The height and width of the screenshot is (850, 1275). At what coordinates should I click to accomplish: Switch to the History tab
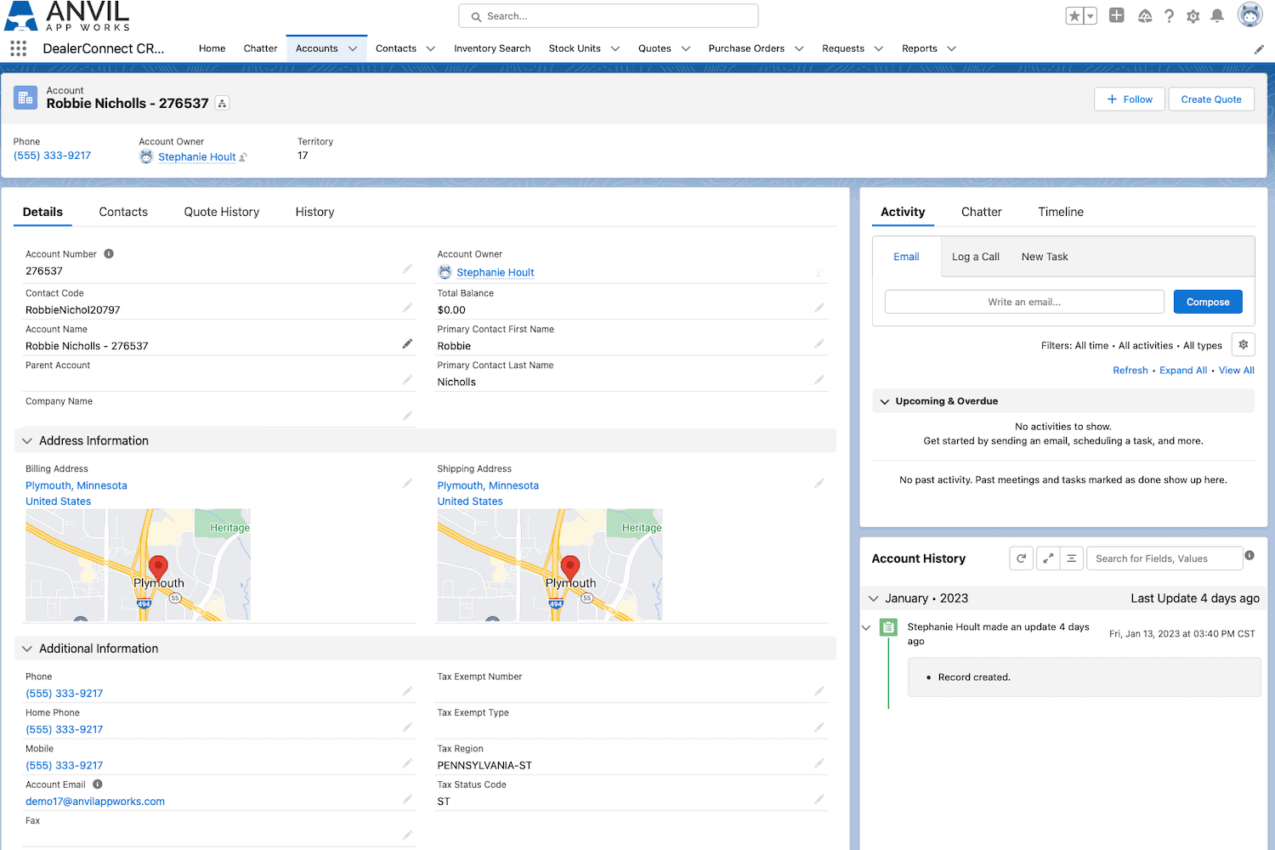point(314,212)
